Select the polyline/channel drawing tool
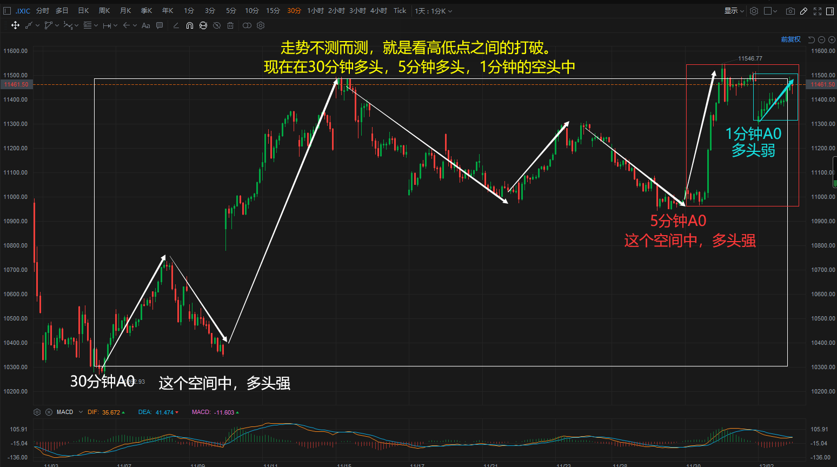 48,25
